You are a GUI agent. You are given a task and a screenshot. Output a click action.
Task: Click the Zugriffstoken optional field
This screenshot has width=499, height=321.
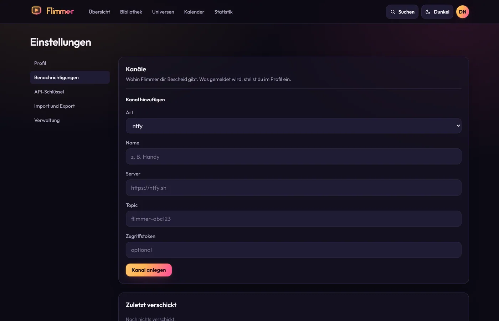294,250
